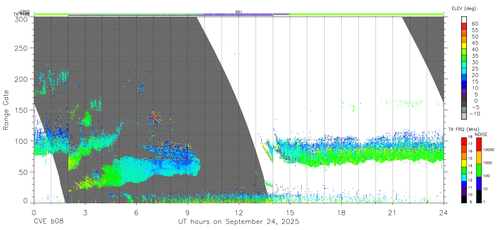The width and height of the screenshot is (499, 230).
Task: Click the "Range Gate" y-axis label
Action: [6, 110]
